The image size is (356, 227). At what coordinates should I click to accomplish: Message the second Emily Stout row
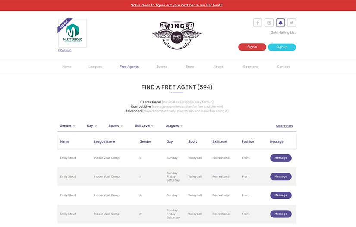pos(280,176)
